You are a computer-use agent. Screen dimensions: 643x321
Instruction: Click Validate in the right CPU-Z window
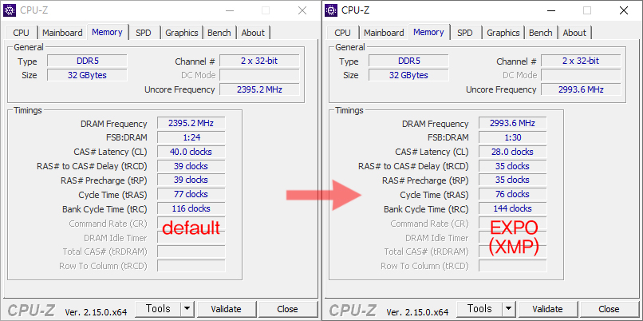pos(547,309)
